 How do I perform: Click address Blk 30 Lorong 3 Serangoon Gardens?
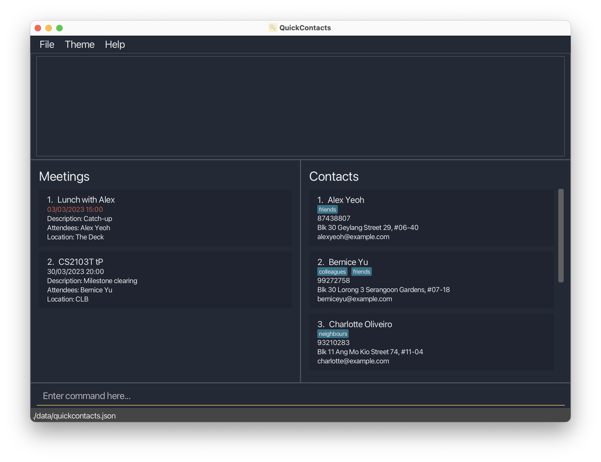click(x=383, y=290)
